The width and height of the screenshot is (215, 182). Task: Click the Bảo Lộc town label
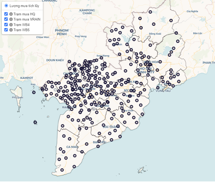click(x=198, y=33)
